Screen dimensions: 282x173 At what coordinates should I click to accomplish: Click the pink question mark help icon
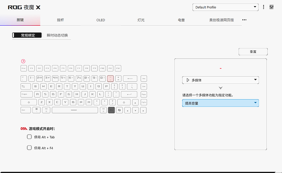tap(23, 61)
